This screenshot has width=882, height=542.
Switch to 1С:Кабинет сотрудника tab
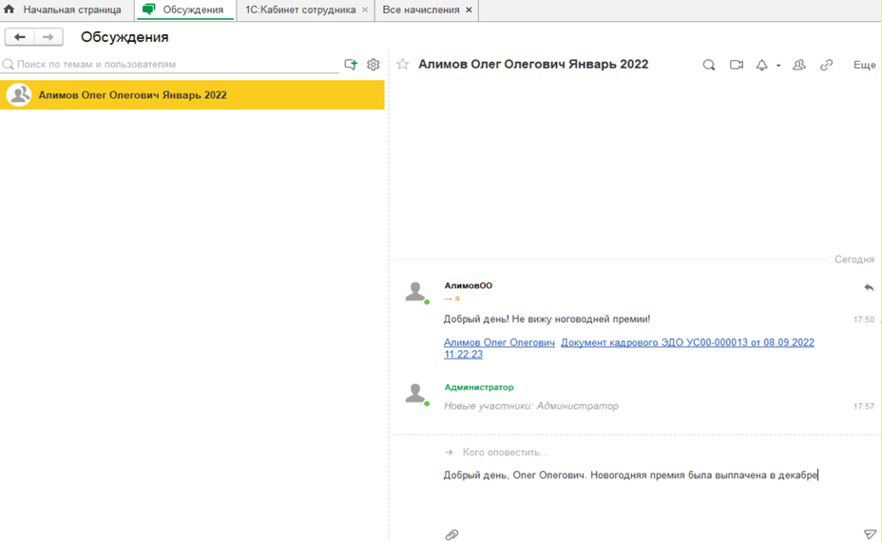(x=300, y=10)
